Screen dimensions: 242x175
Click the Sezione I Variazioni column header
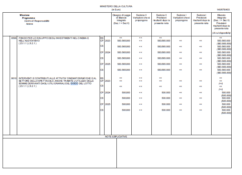click(181, 18)
